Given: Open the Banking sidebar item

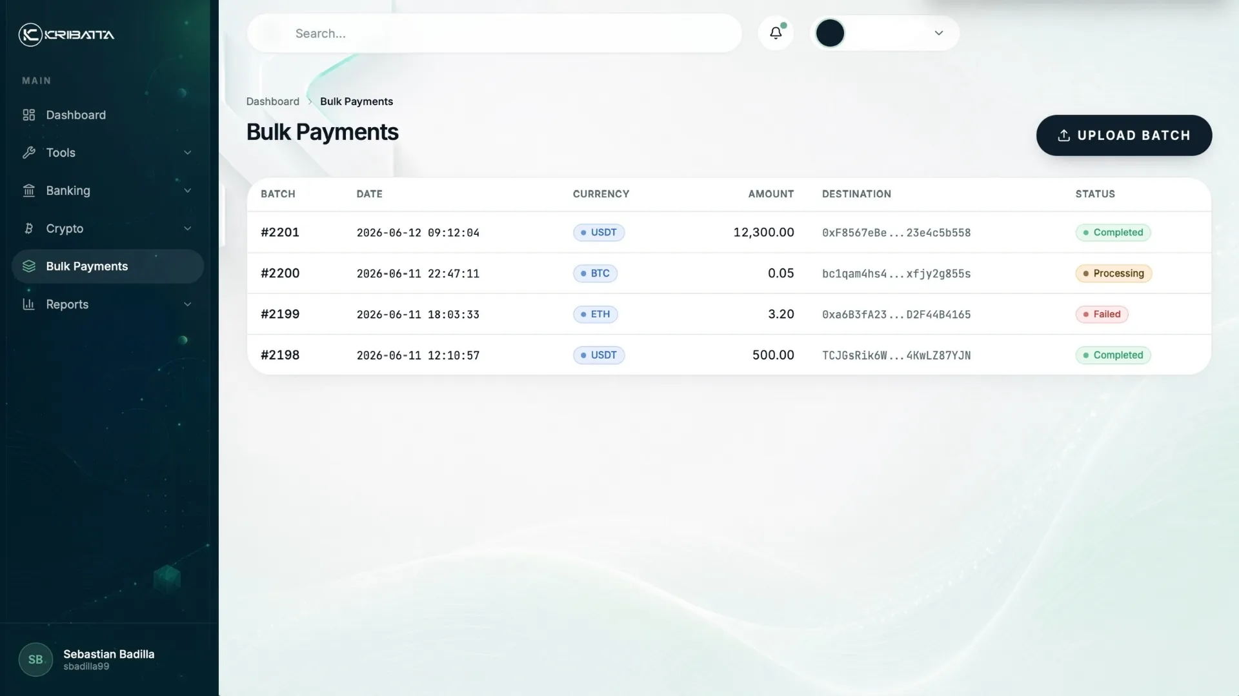Looking at the screenshot, I should [x=108, y=191].
